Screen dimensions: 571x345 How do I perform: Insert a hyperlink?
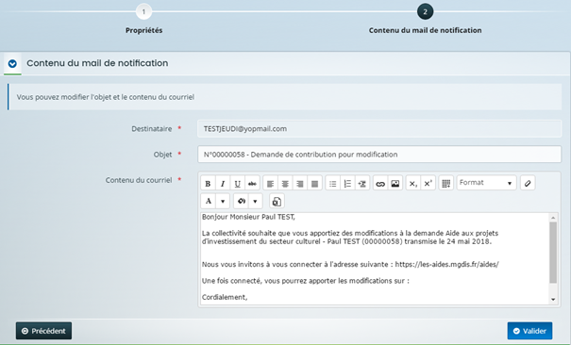coord(380,183)
